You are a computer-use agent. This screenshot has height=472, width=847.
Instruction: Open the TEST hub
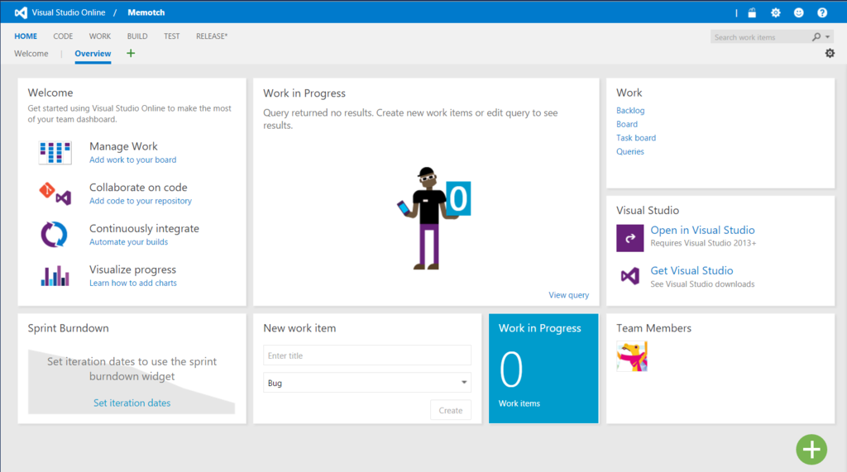point(172,36)
